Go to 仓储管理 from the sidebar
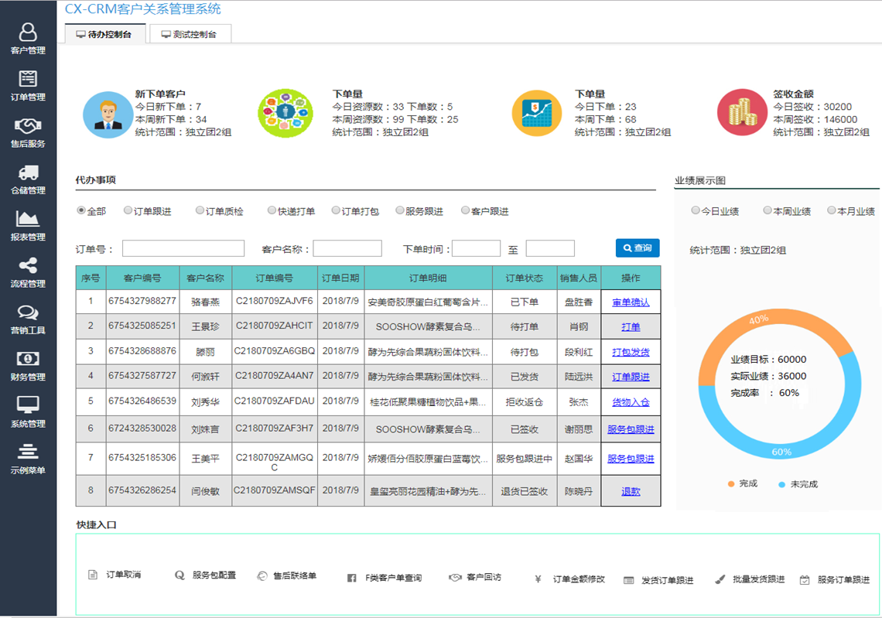This screenshot has height=618, width=882. click(x=28, y=176)
